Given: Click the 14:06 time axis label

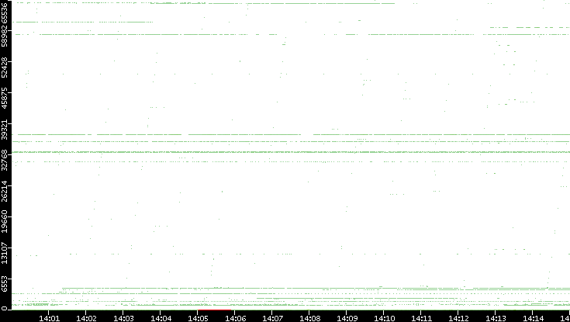Looking at the screenshot, I should tap(235, 318).
